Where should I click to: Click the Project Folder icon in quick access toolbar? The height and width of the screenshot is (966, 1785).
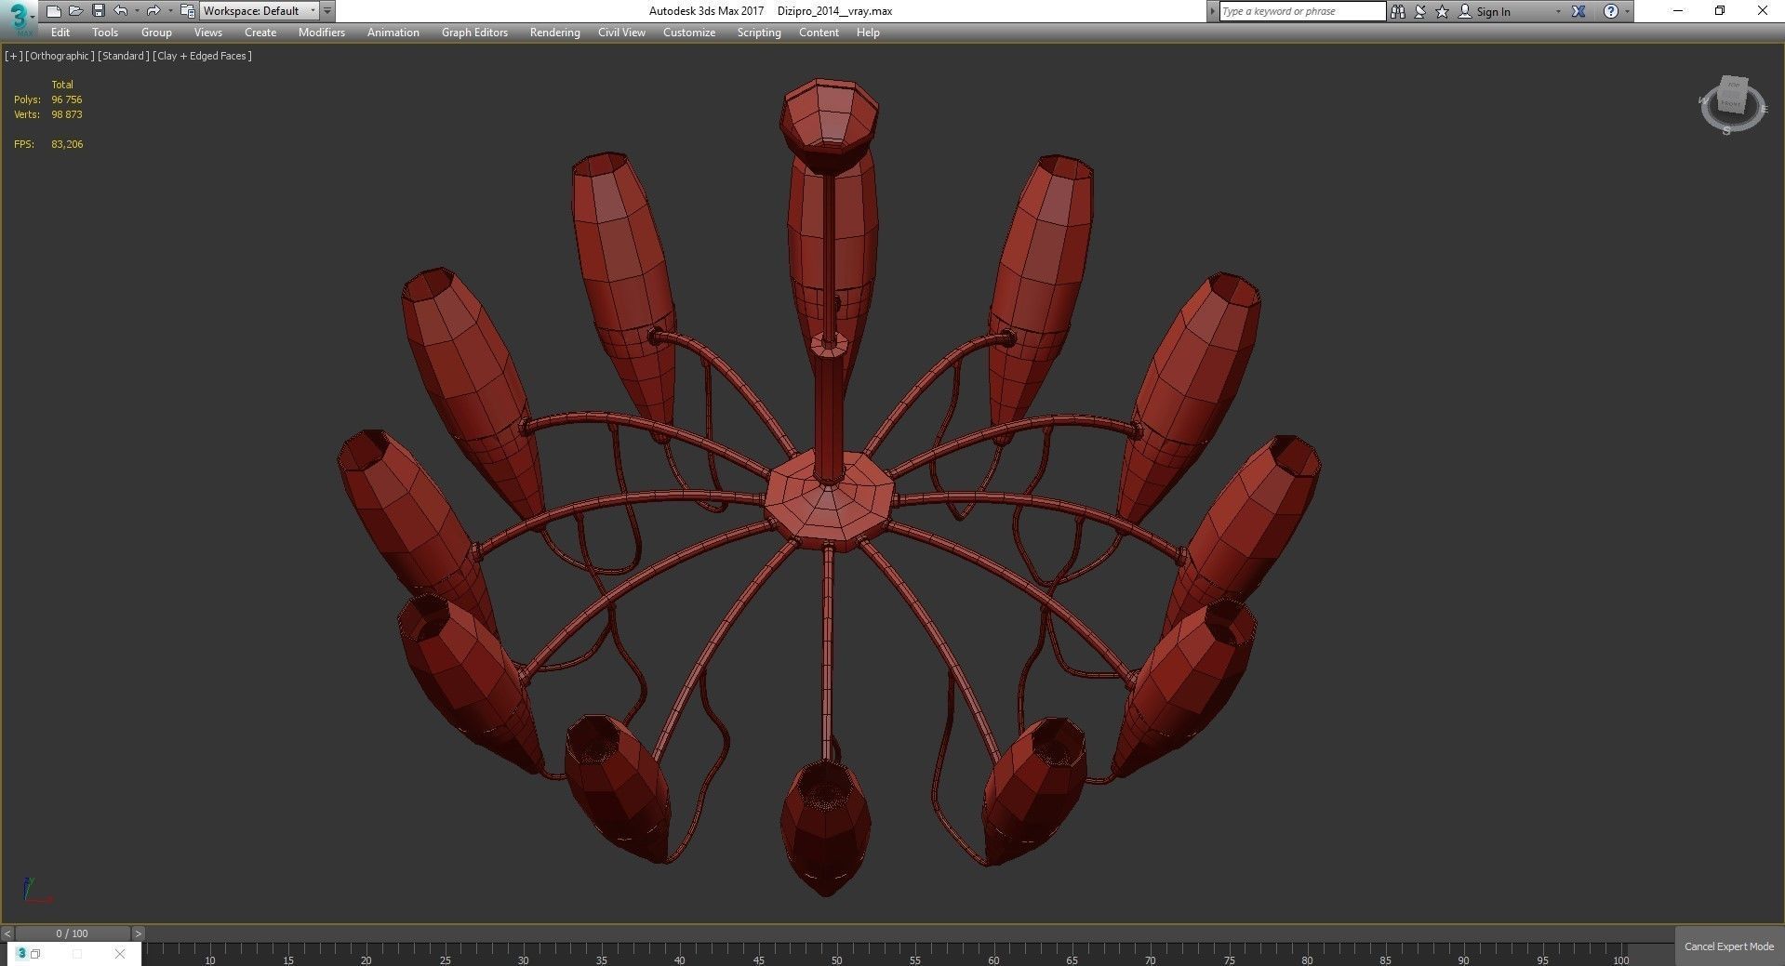point(188,11)
